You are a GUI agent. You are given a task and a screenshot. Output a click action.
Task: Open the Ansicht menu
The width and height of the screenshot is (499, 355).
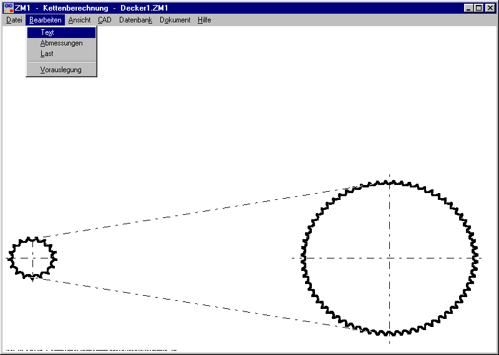(x=80, y=20)
